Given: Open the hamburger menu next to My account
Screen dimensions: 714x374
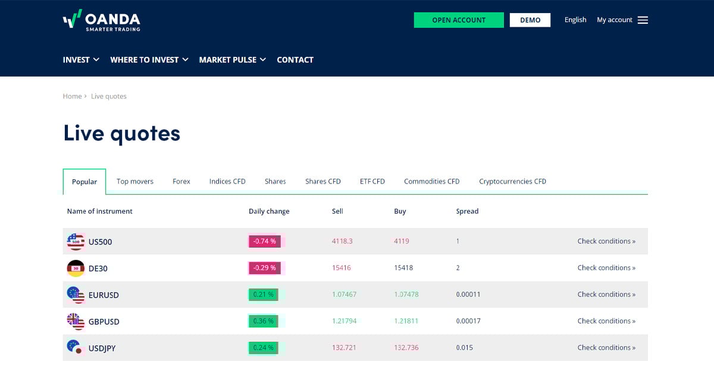Looking at the screenshot, I should point(643,20).
